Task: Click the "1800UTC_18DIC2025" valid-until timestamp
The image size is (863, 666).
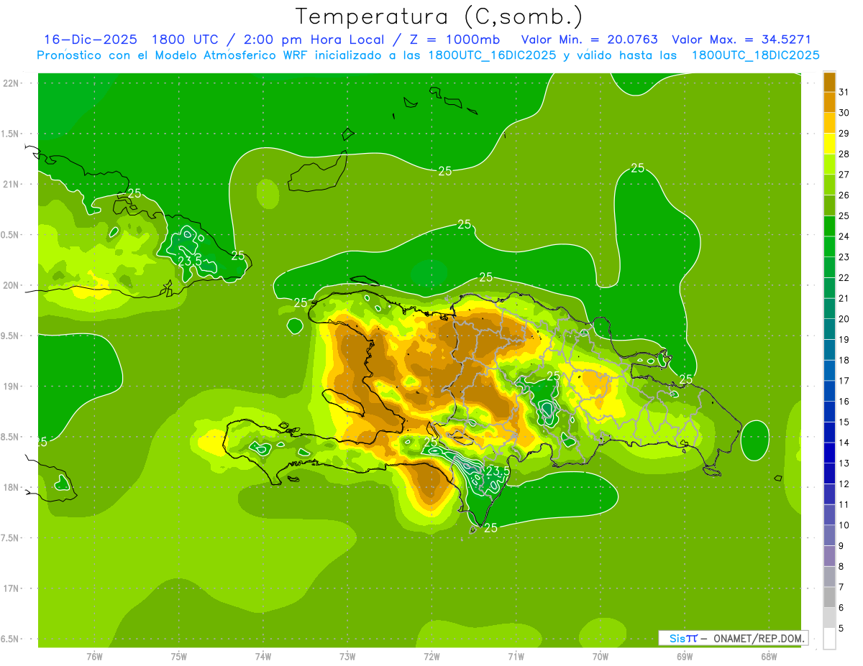Action: tap(755, 55)
